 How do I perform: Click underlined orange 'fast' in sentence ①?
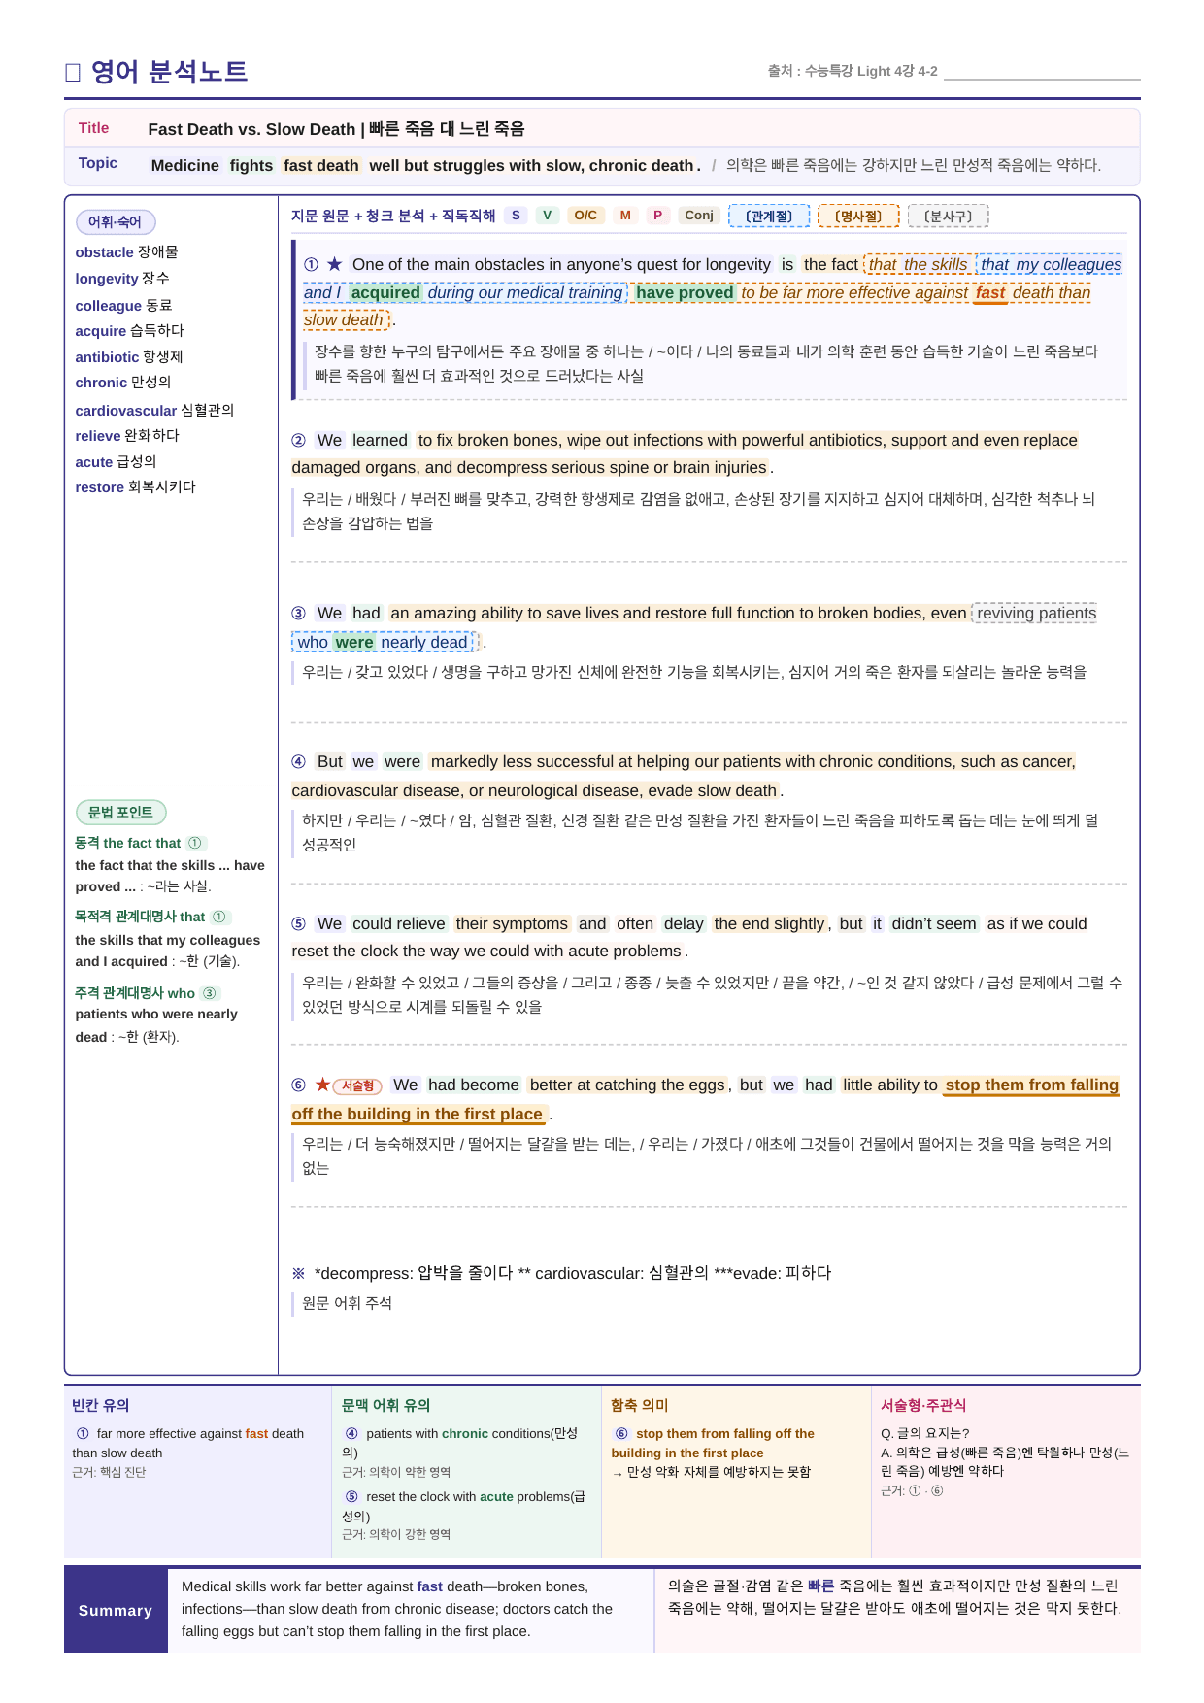990,293
